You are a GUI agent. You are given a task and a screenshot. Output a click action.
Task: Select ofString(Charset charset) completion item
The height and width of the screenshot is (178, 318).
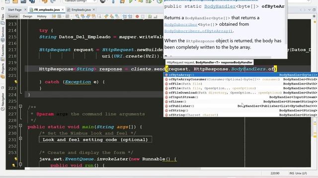[x=240, y=115]
